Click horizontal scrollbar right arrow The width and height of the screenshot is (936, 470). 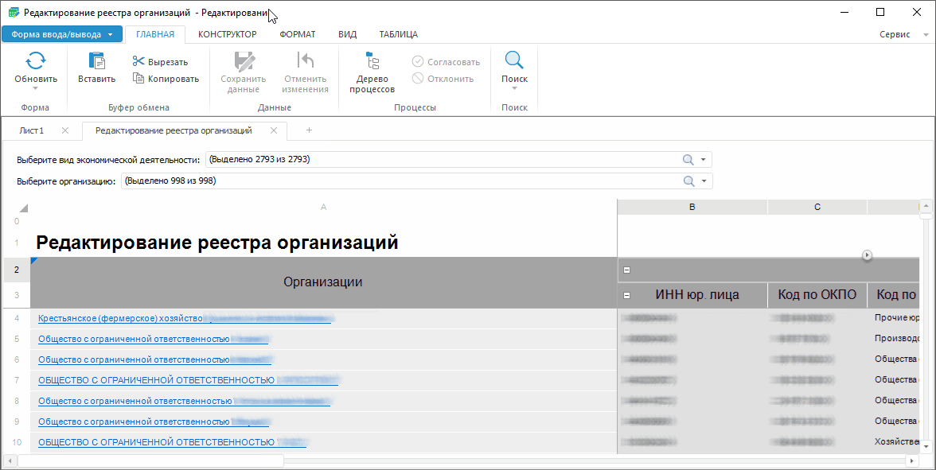(911, 460)
